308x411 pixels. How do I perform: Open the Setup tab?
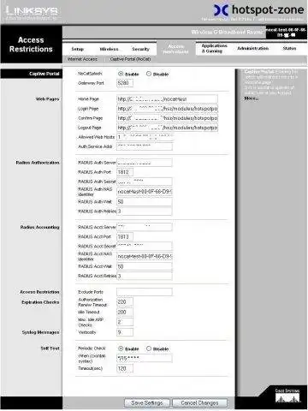pyautogui.click(x=78, y=49)
